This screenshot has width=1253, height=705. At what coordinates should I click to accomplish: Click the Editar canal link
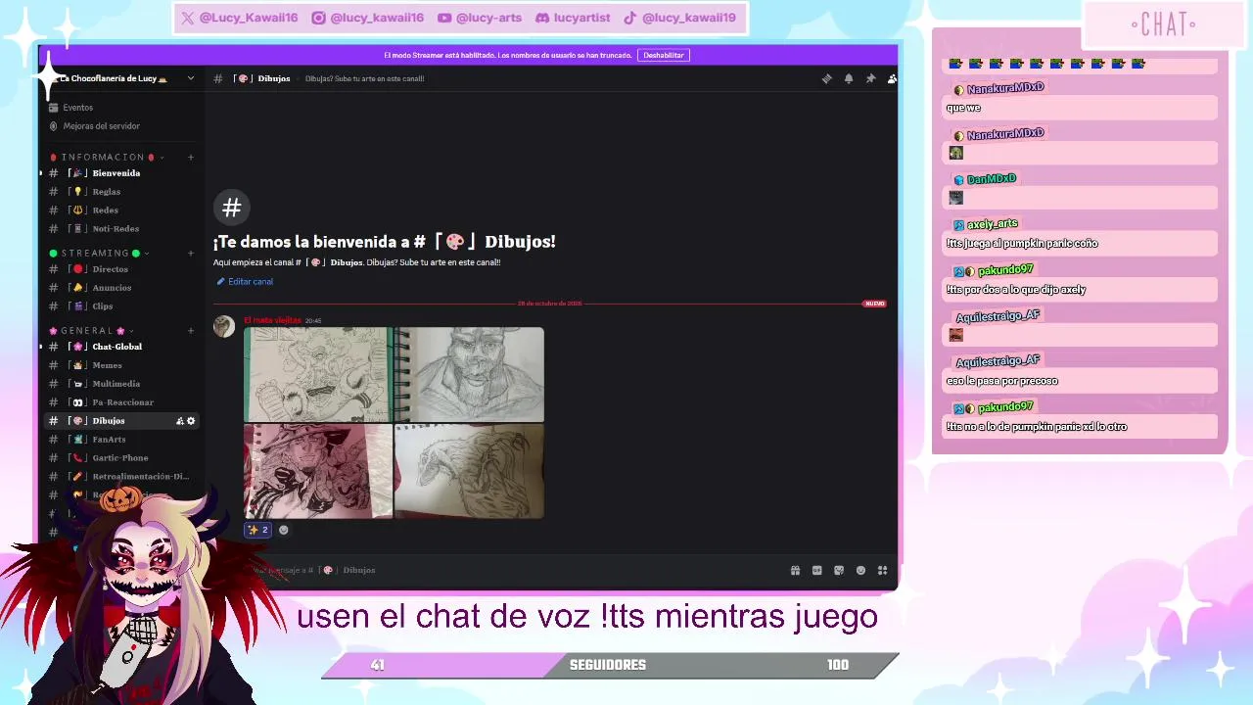245,282
